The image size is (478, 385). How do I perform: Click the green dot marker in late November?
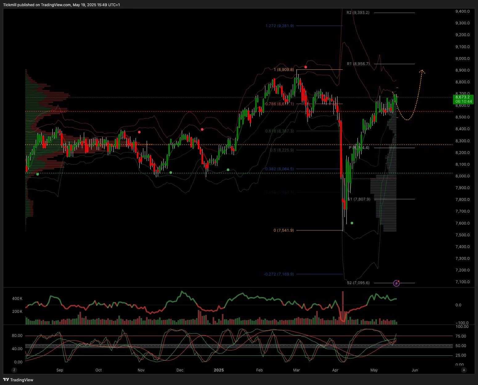pos(171,172)
